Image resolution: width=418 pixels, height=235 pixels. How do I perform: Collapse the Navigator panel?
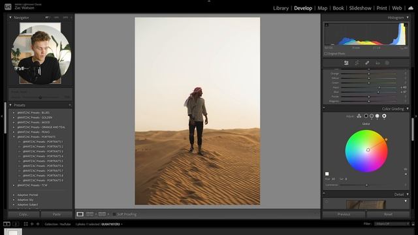point(10,18)
